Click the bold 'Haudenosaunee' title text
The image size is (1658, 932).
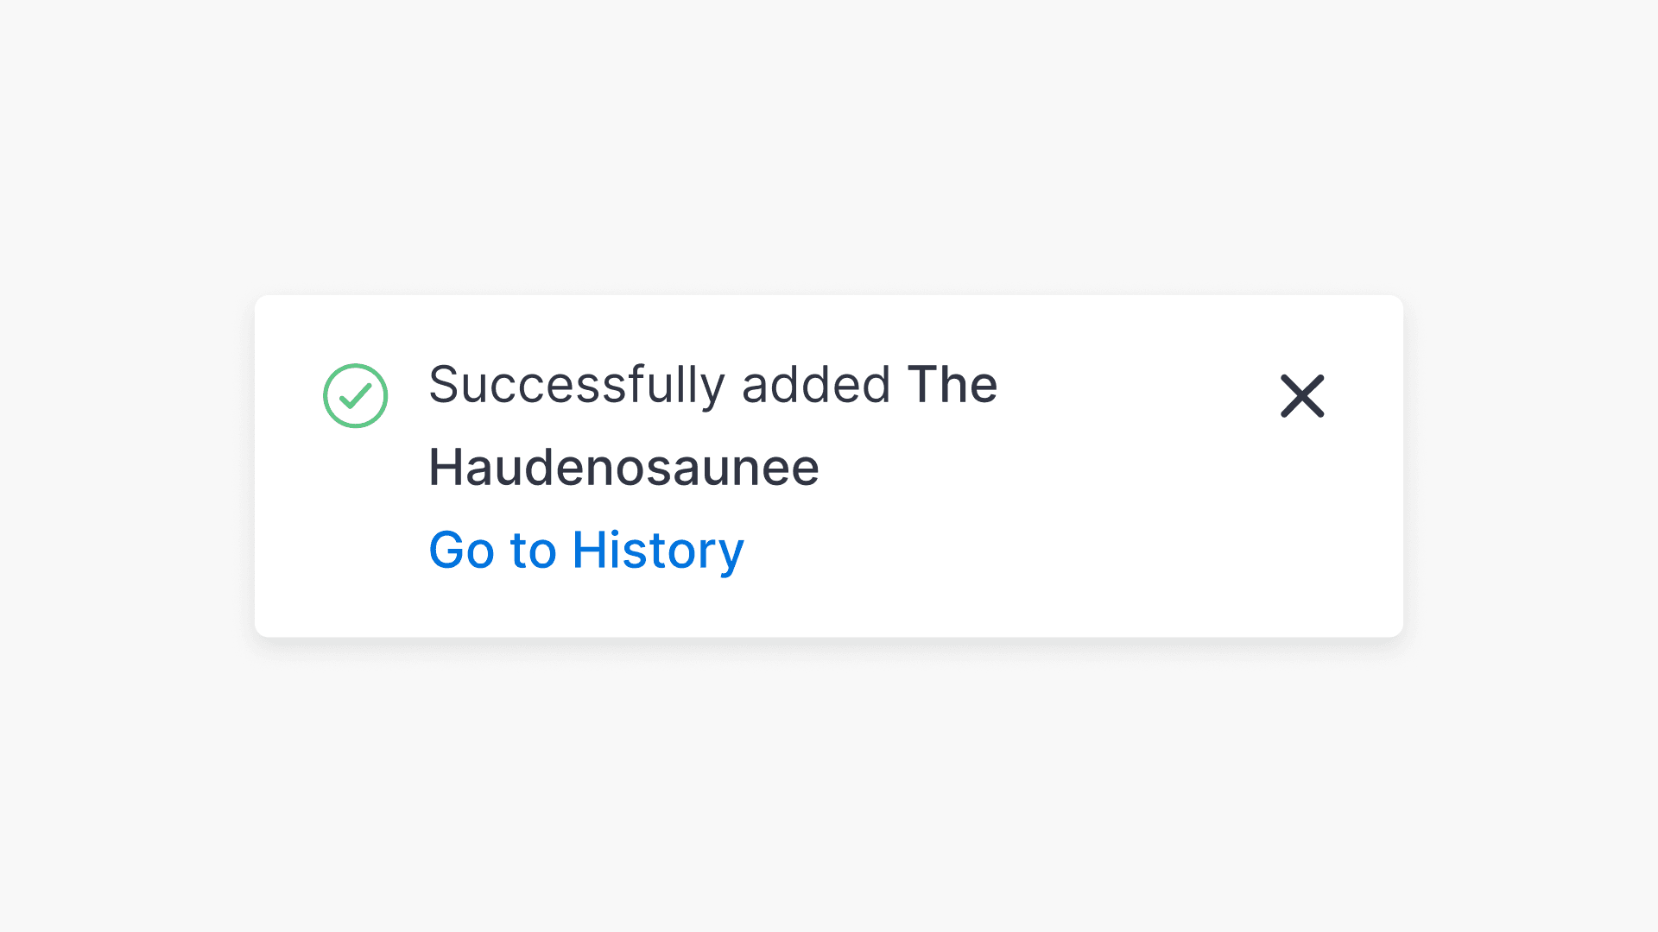[623, 468]
